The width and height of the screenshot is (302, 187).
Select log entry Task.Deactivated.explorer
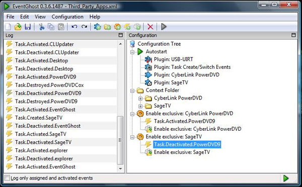pos(44,158)
